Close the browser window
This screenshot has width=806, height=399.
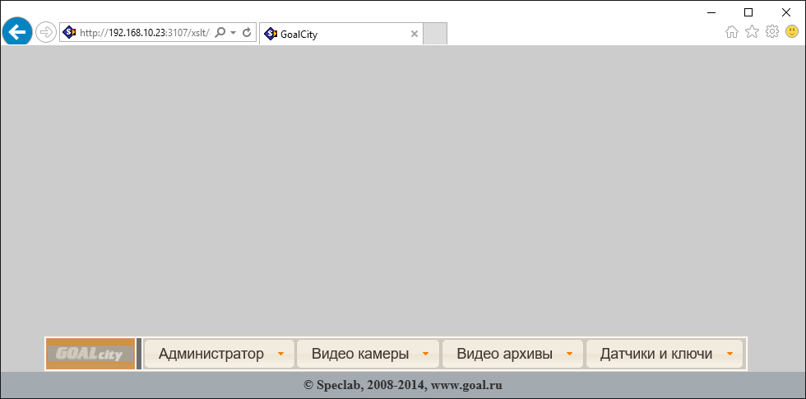click(786, 12)
